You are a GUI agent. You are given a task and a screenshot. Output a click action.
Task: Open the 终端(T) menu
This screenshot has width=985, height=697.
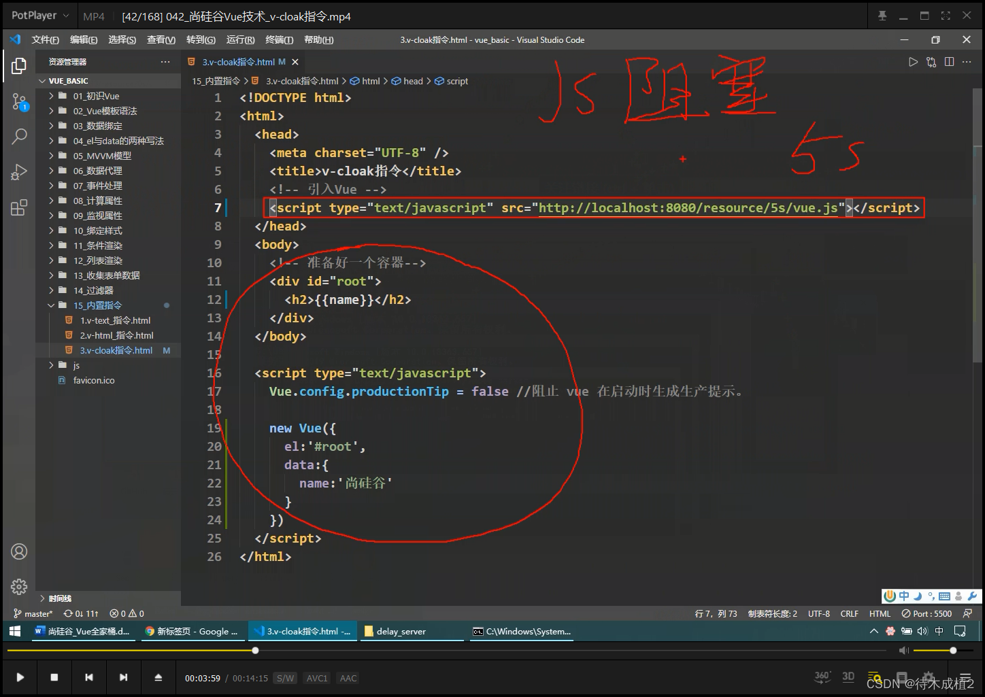click(x=279, y=40)
